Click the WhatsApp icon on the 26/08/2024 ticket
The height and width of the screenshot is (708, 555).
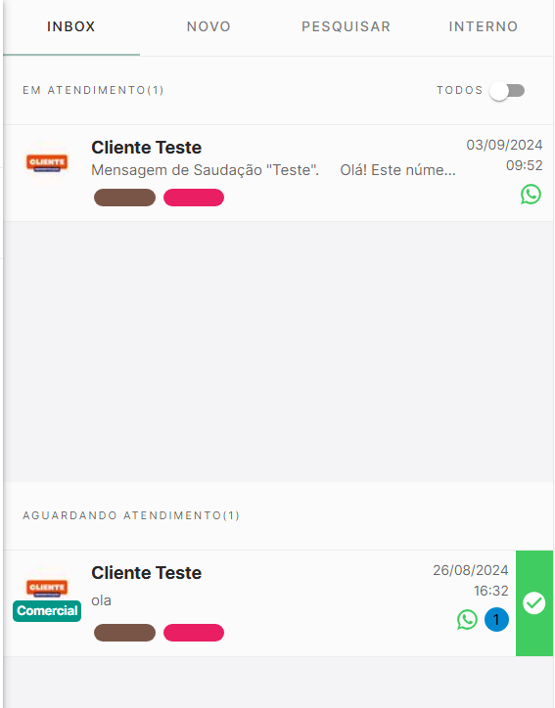coord(467,620)
